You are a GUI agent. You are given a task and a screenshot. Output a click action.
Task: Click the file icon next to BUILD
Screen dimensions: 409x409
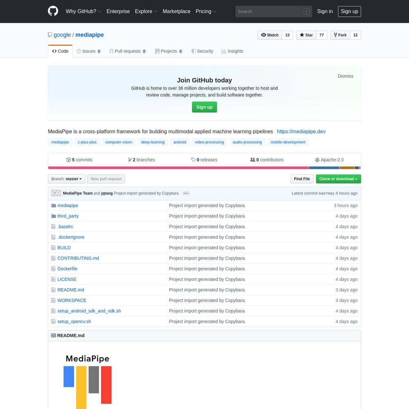pos(54,248)
